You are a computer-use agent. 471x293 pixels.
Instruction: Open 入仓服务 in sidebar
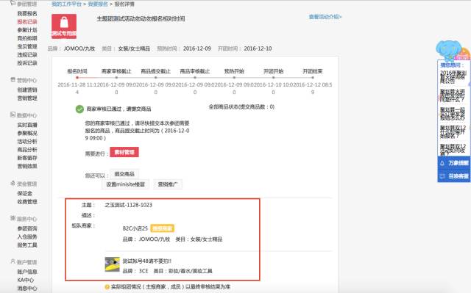point(27,236)
